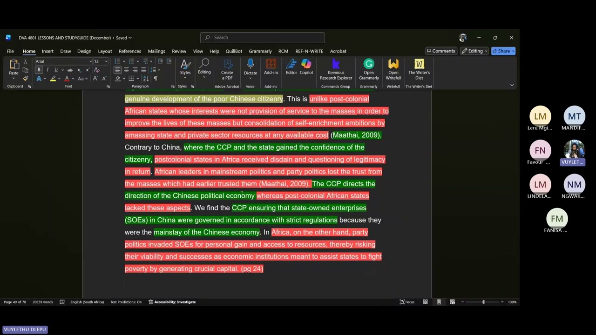Click the Paste clipboard icon
Viewport: 596px width, 335px height.
pyautogui.click(x=14, y=65)
